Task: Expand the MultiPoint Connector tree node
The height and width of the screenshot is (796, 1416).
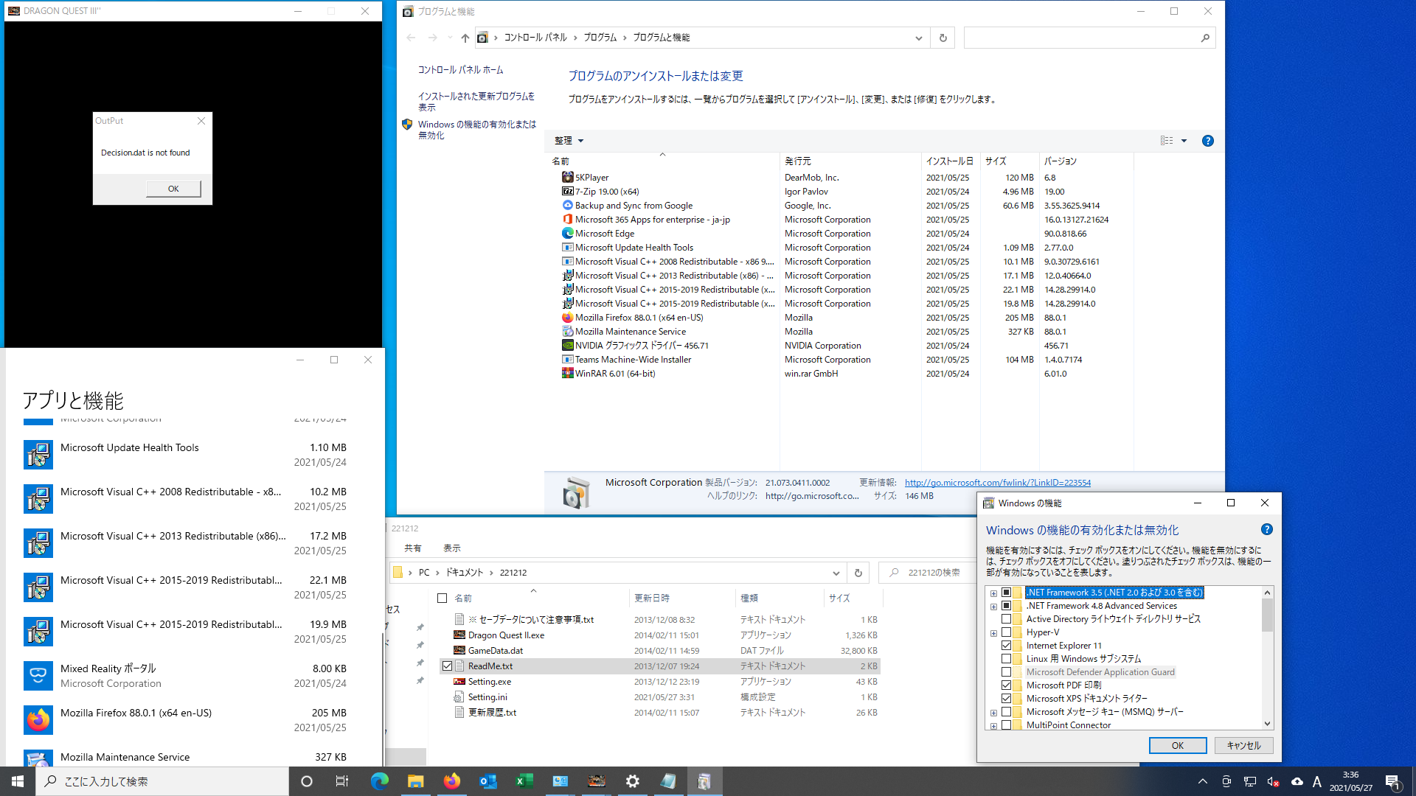Action: pos(993,726)
